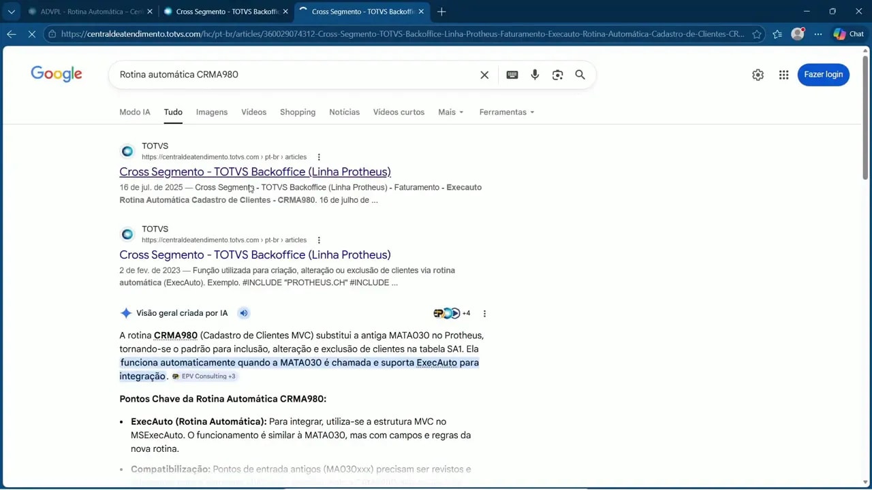Image resolution: width=872 pixels, height=490 pixels.
Task: Open options for the first TOTVS result
Action: 318,157
